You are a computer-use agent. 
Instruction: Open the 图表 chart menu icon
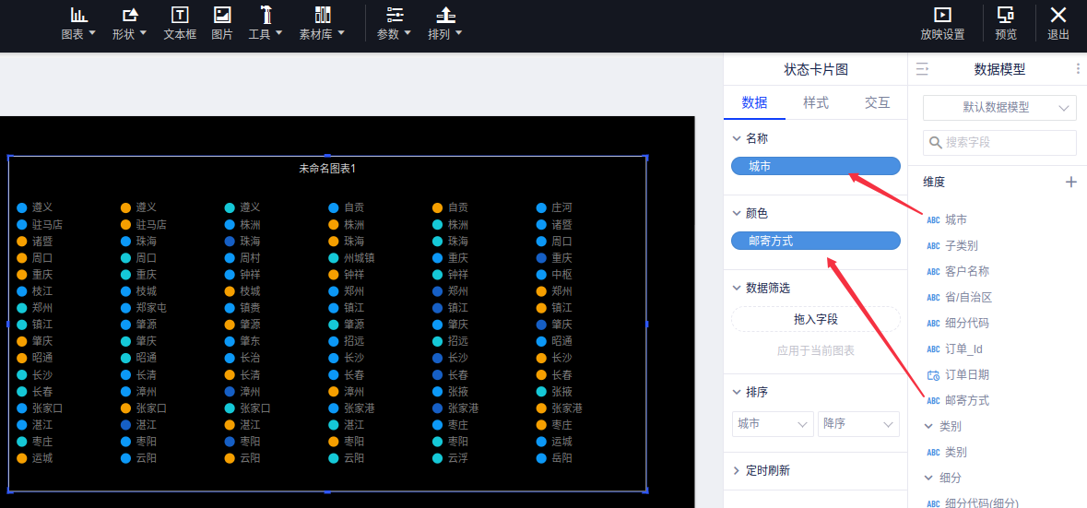[78, 16]
